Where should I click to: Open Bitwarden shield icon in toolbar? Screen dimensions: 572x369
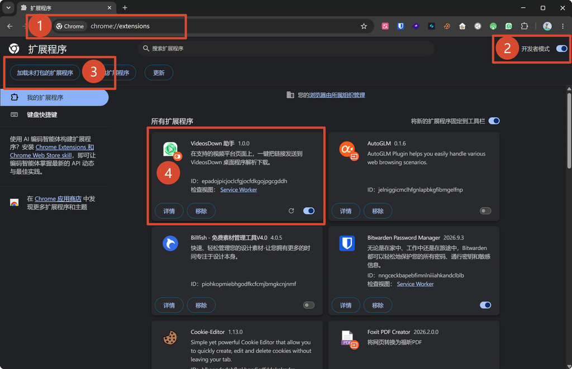(401, 26)
